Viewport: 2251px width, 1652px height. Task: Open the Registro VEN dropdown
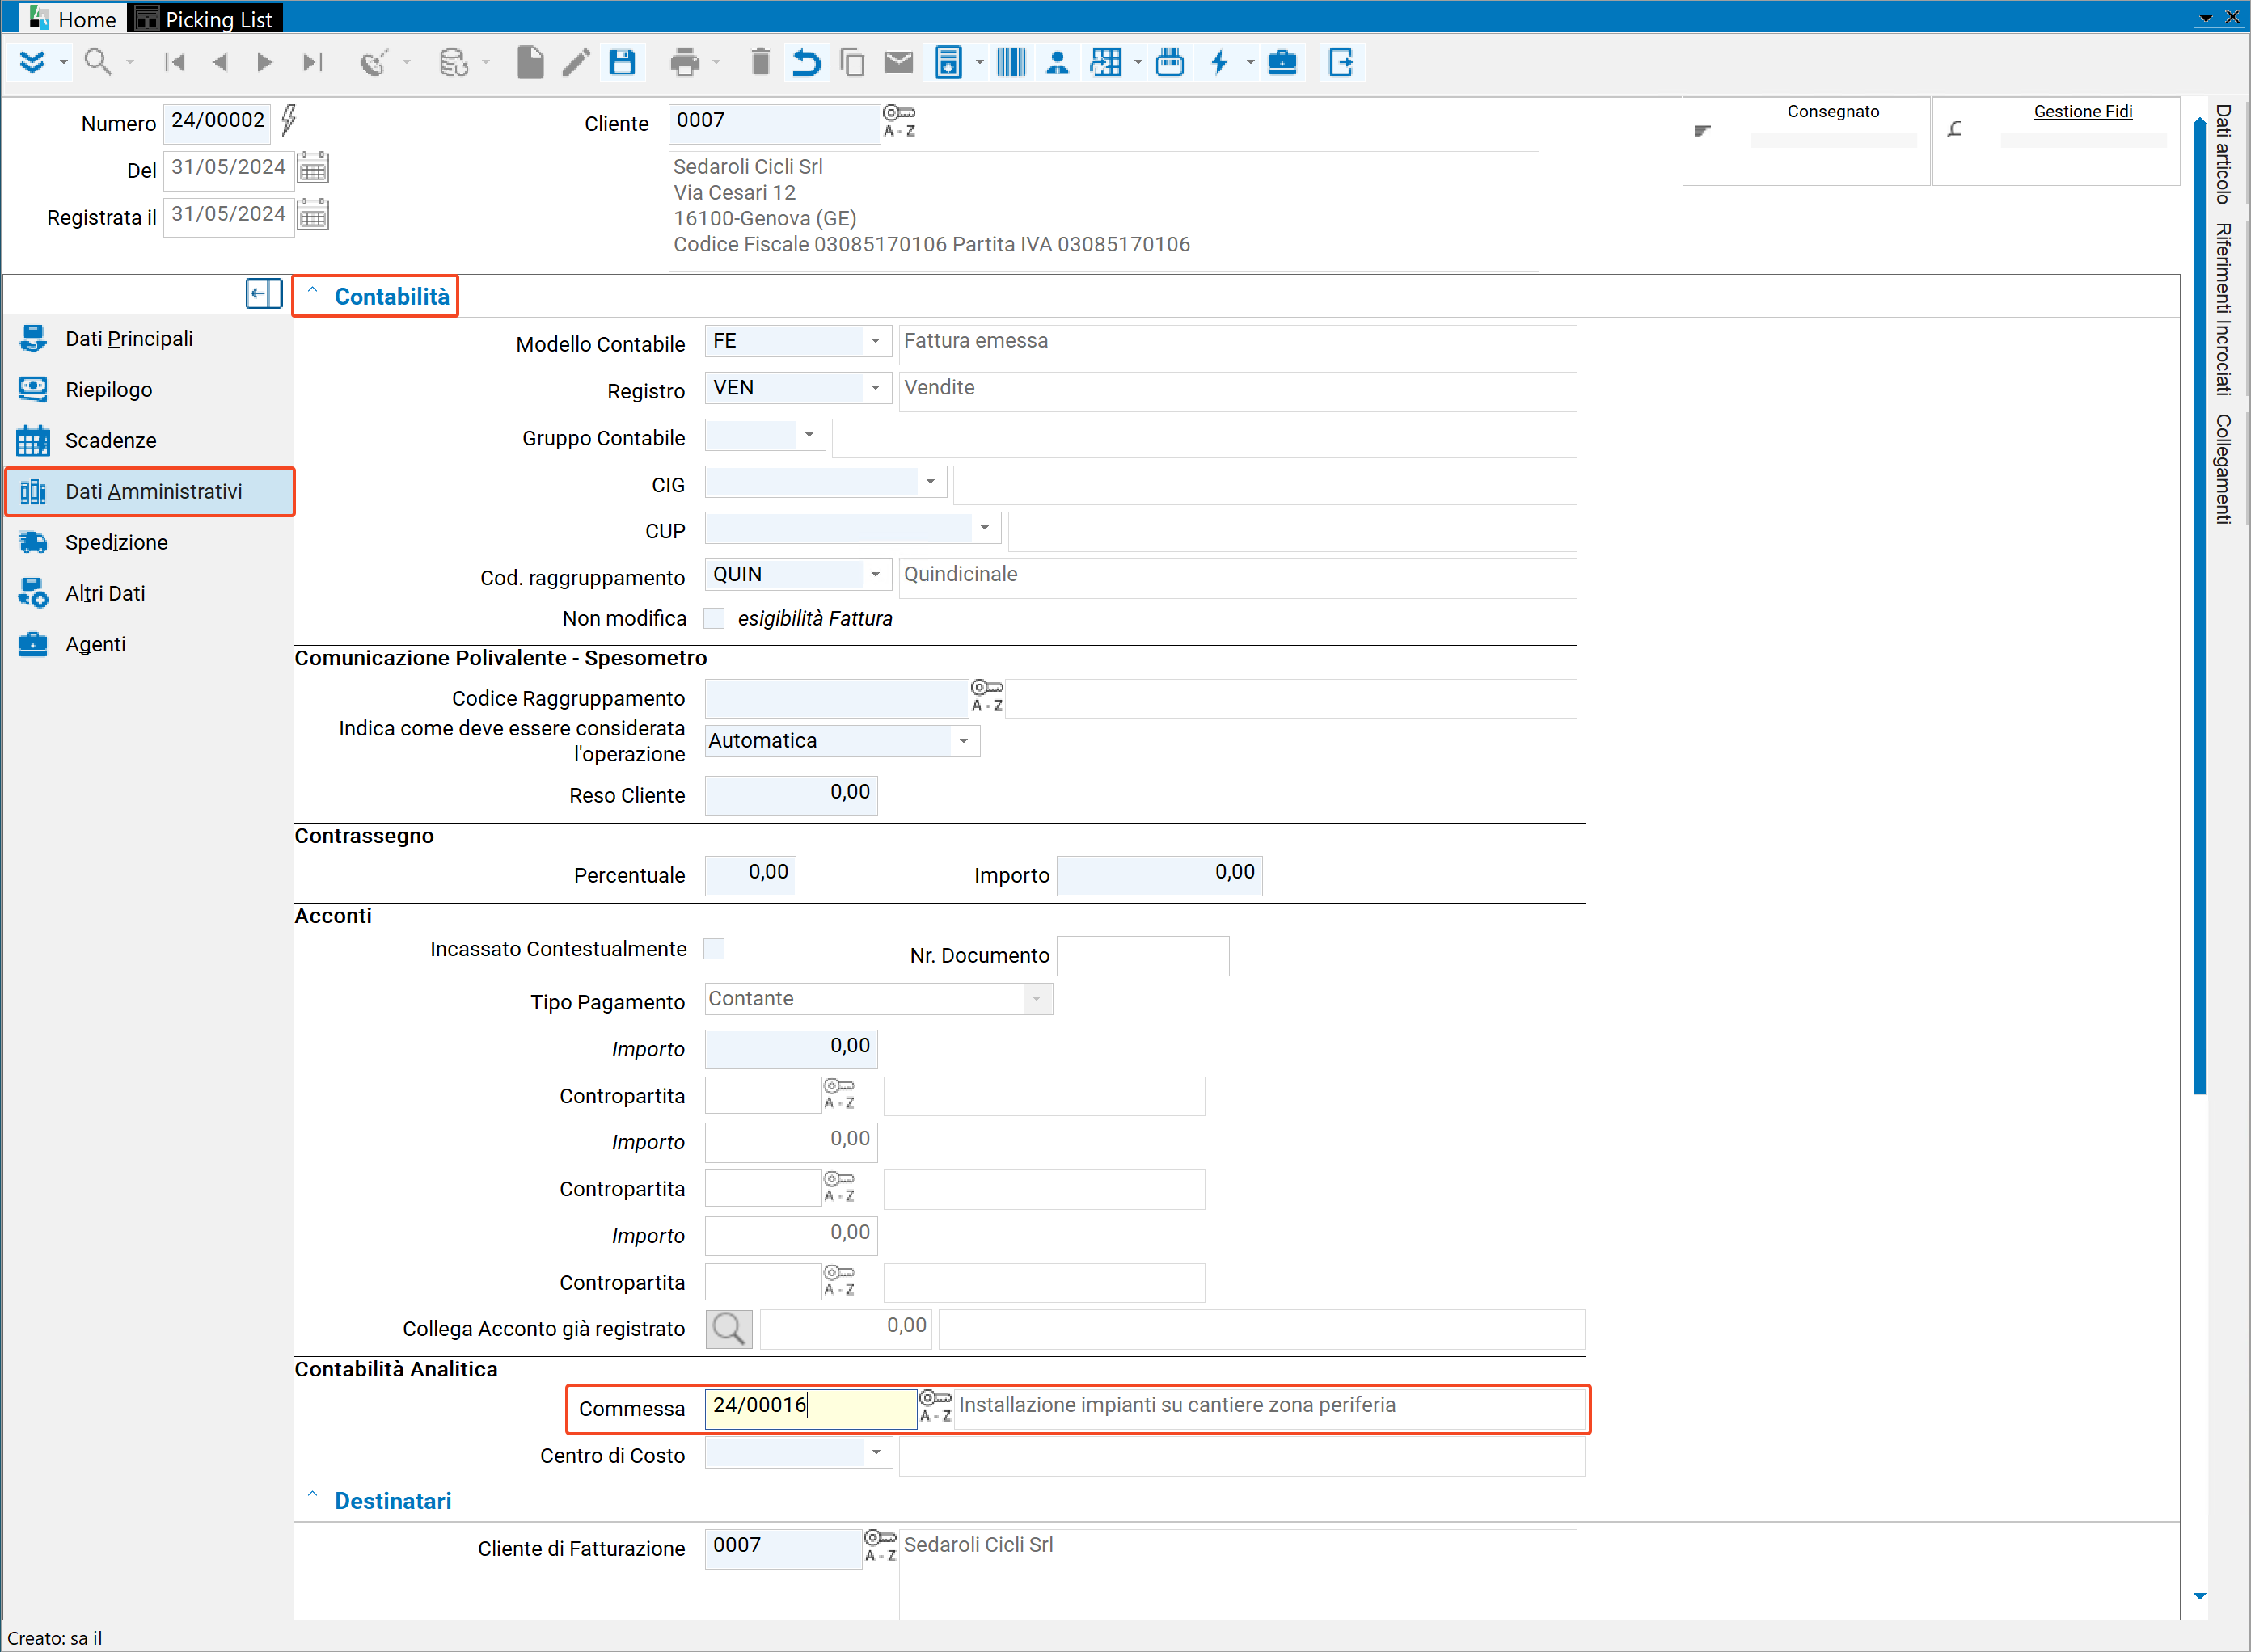pos(876,387)
